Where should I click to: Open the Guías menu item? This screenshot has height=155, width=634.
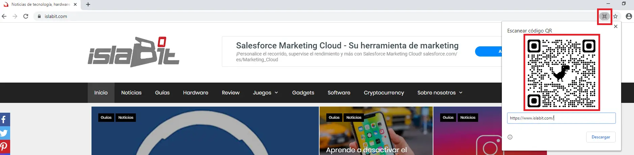tap(162, 93)
